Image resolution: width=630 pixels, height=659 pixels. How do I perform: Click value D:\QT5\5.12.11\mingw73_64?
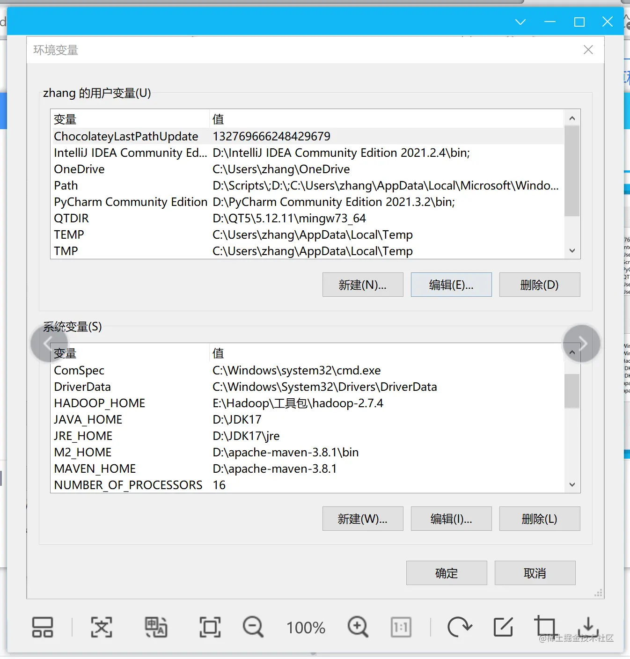[289, 218]
